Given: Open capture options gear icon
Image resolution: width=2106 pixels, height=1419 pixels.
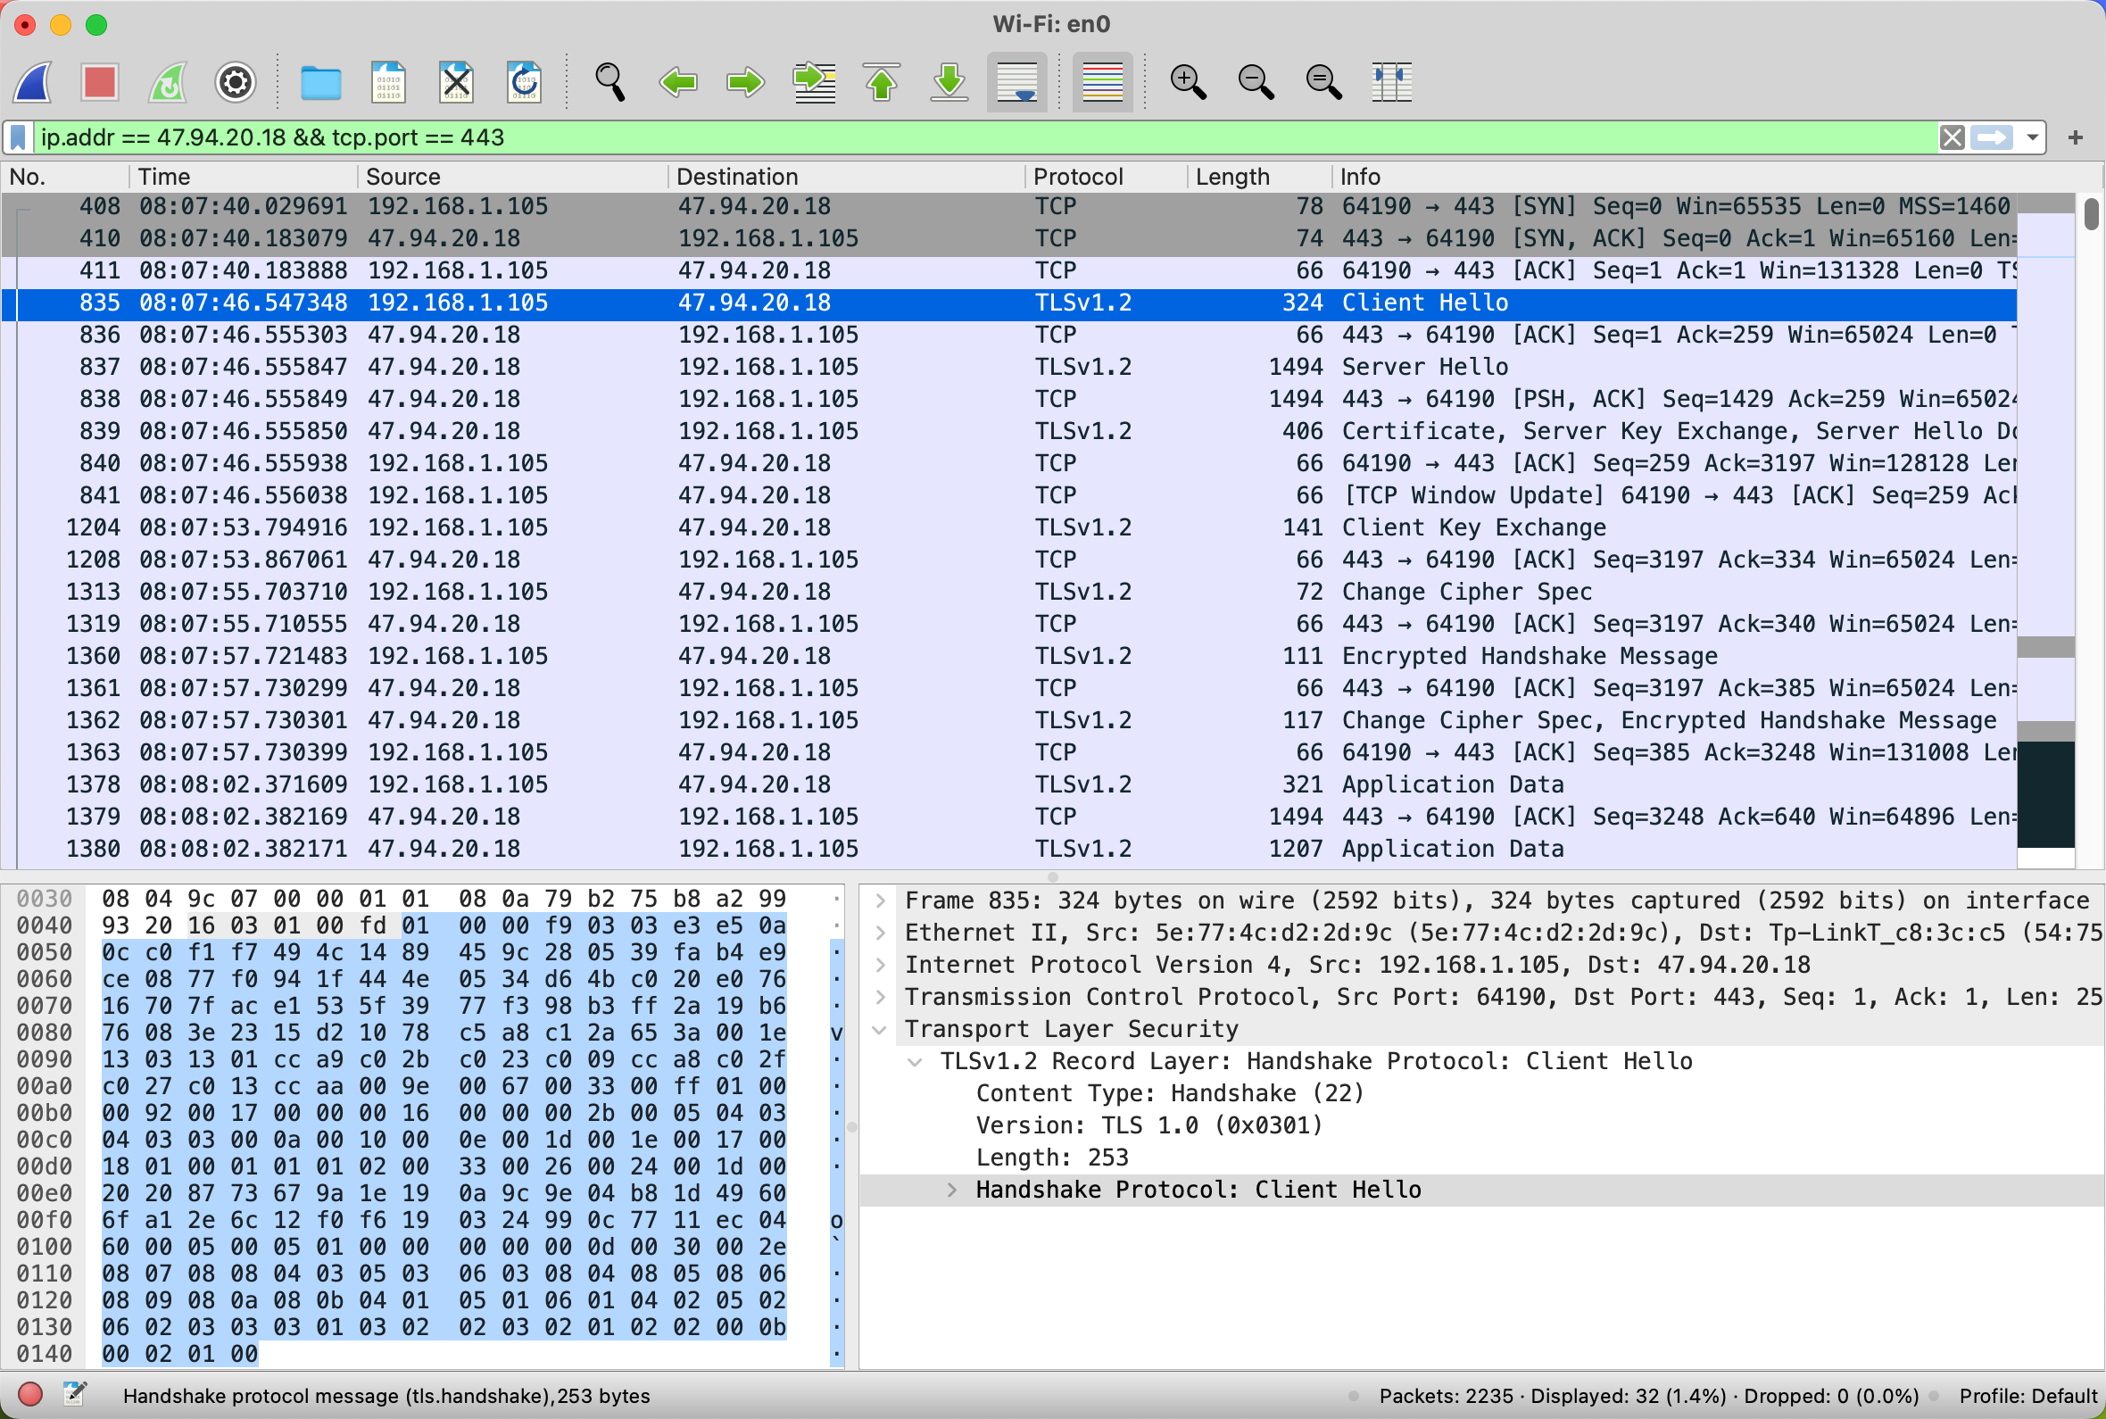Looking at the screenshot, I should [236, 82].
